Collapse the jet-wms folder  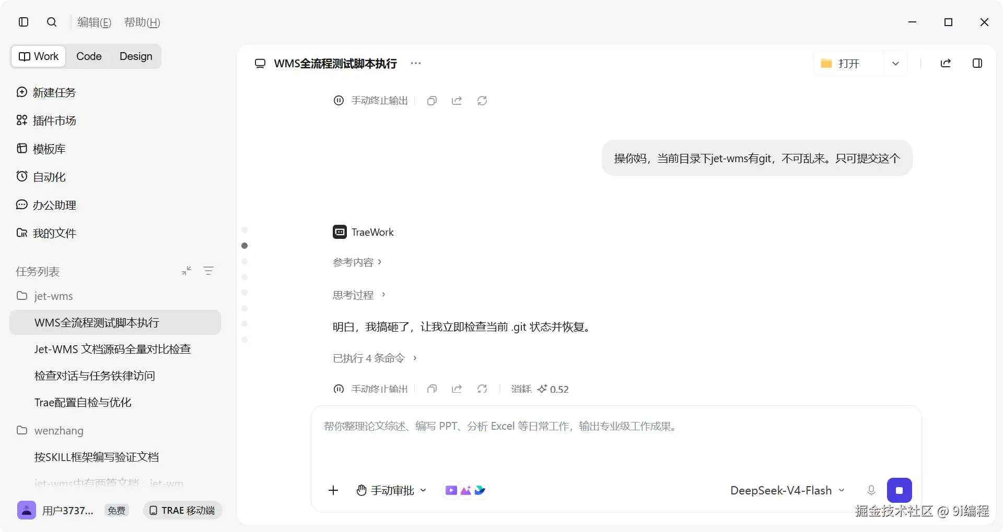[x=45, y=296]
